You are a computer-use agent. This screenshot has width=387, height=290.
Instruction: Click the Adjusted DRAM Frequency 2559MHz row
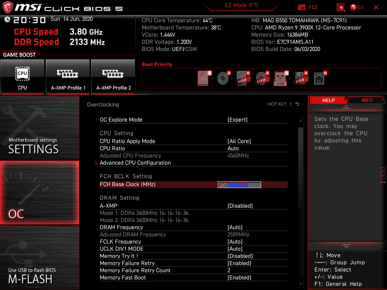[x=193, y=234]
